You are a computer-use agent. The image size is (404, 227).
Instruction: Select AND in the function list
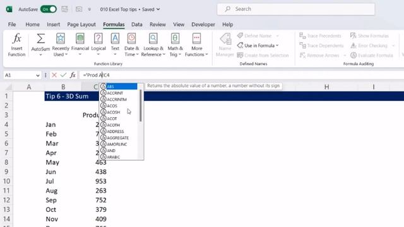[119, 151]
